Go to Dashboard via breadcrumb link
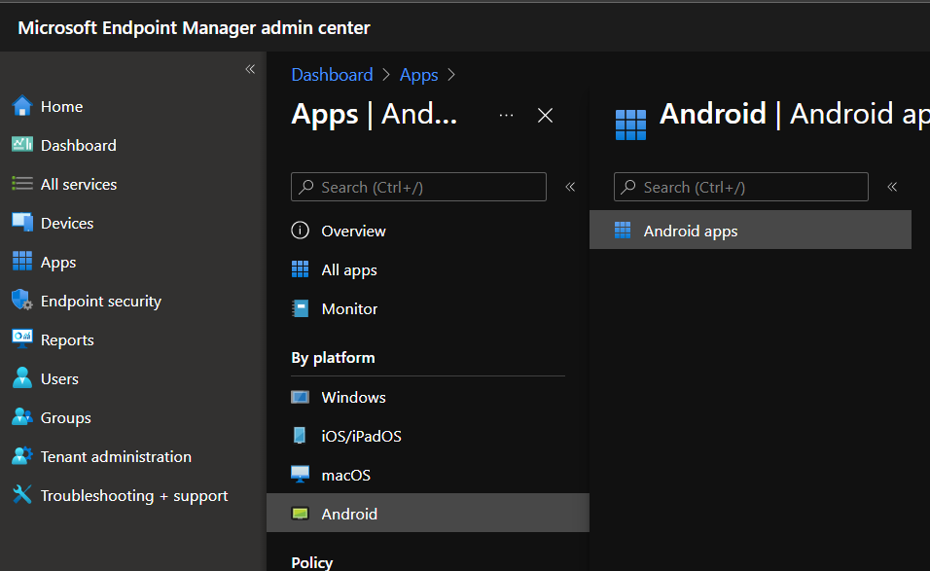This screenshot has height=571, width=930. (332, 75)
